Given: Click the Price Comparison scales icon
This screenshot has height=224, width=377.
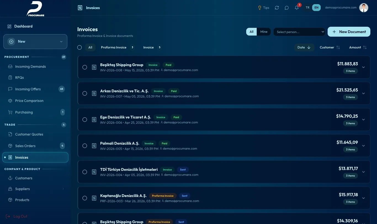Looking at the screenshot, I should [10, 101].
